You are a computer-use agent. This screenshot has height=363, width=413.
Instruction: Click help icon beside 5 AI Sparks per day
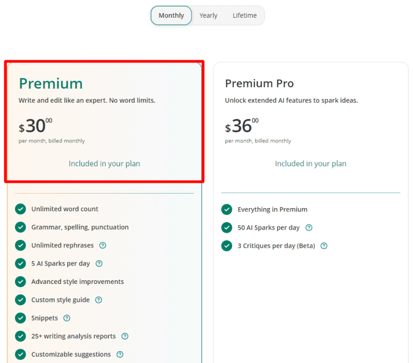click(99, 264)
